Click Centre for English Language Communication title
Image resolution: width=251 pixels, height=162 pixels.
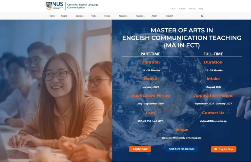coord(83,6)
